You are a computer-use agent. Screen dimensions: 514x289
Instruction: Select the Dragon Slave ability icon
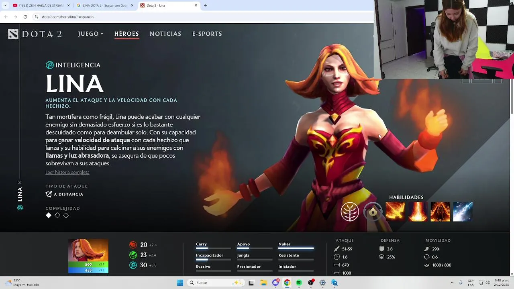(395, 212)
